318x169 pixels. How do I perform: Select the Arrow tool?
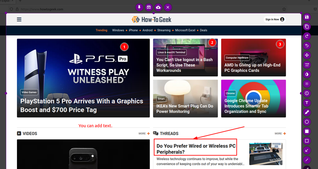(307, 150)
